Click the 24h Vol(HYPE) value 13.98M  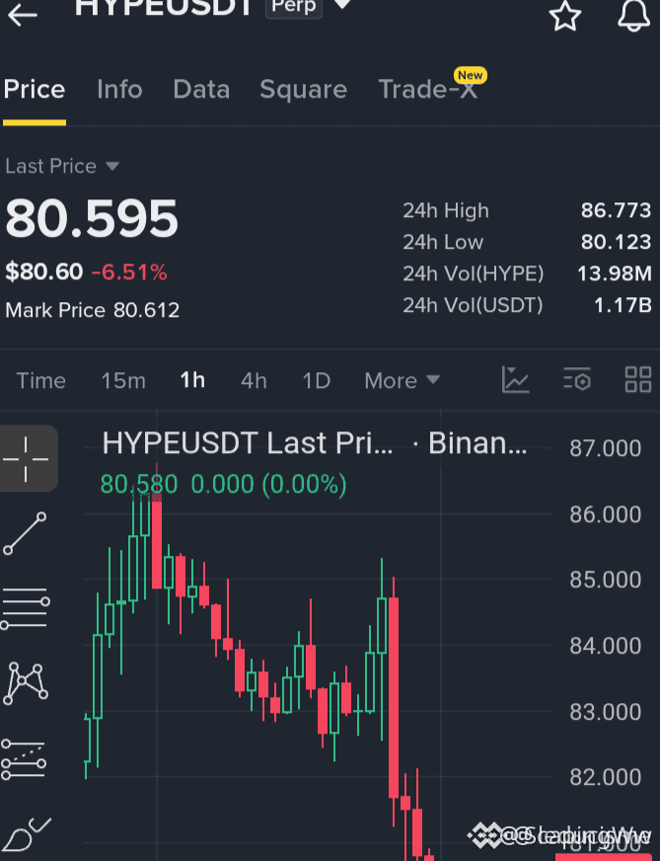click(615, 273)
